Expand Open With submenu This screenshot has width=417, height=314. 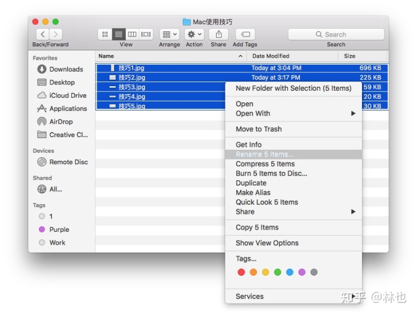294,113
